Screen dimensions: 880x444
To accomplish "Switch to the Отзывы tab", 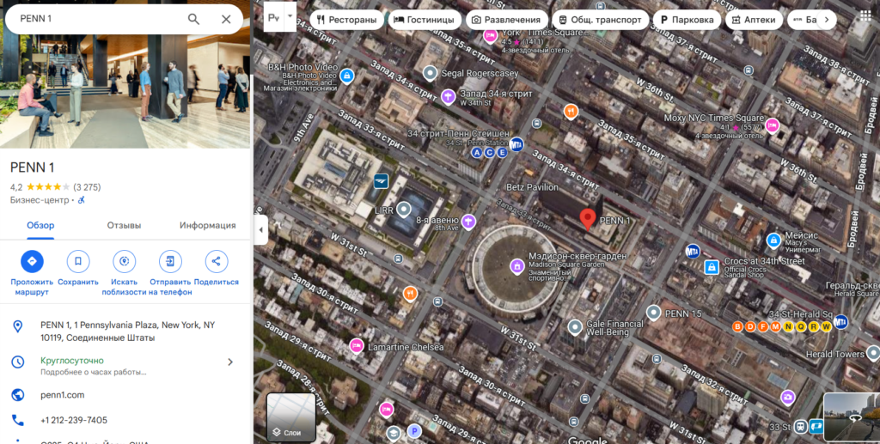I will 124,225.
